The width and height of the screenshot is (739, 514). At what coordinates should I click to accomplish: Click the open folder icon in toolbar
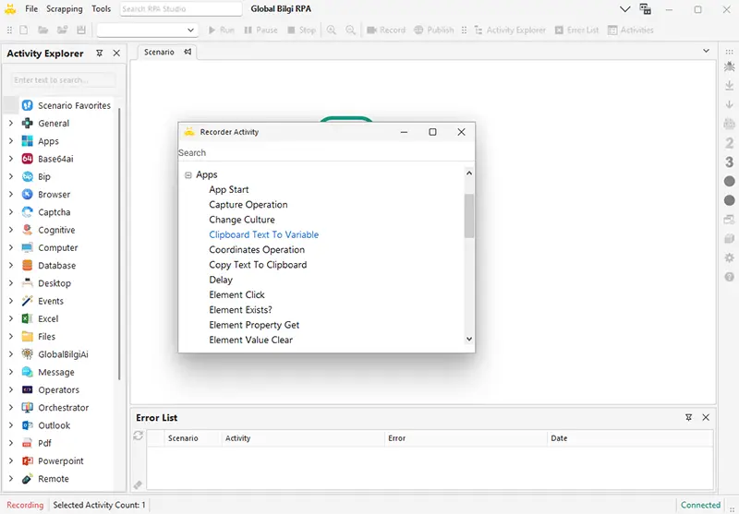click(42, 30)
